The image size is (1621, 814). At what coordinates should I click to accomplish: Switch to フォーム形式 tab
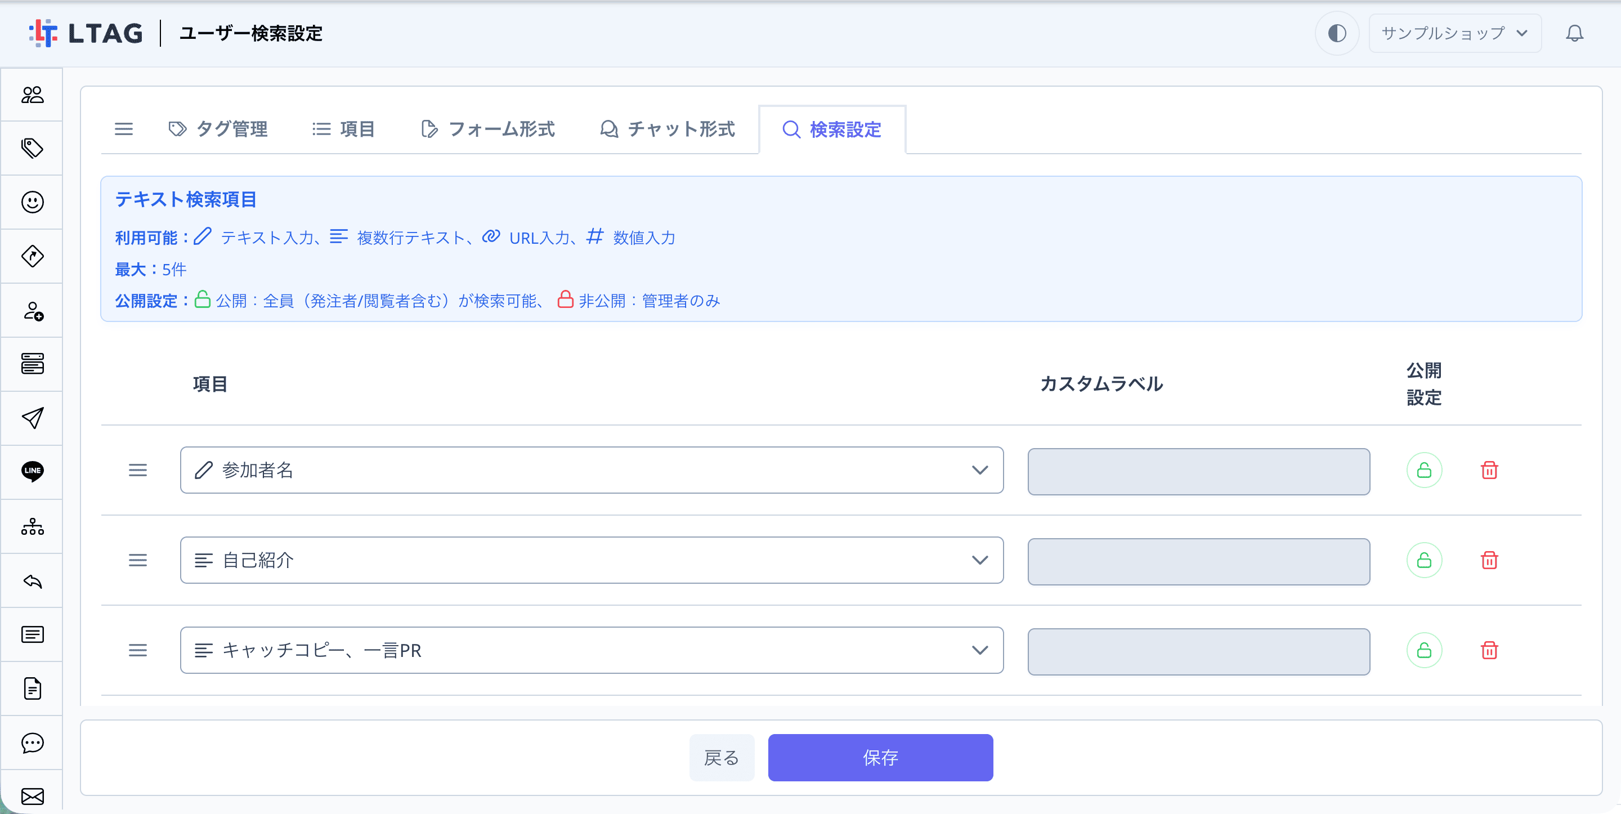point(489,129)
